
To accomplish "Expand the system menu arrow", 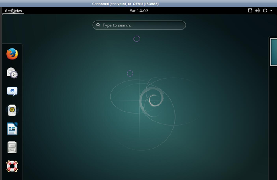I will click(x=271, y=10).
